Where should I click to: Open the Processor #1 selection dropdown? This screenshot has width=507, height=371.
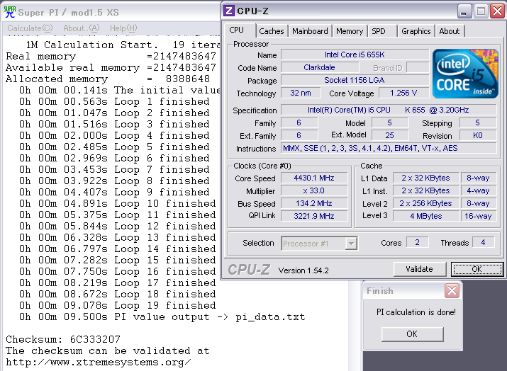351,243
